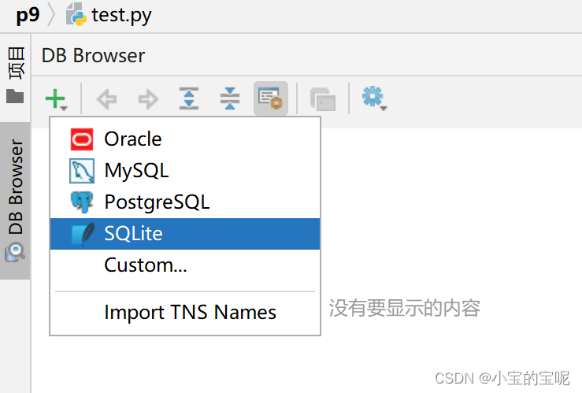Open the DB Browser settings gear
Screen dimensions: 582x393
pyautogui.click(x=374, y=98)
